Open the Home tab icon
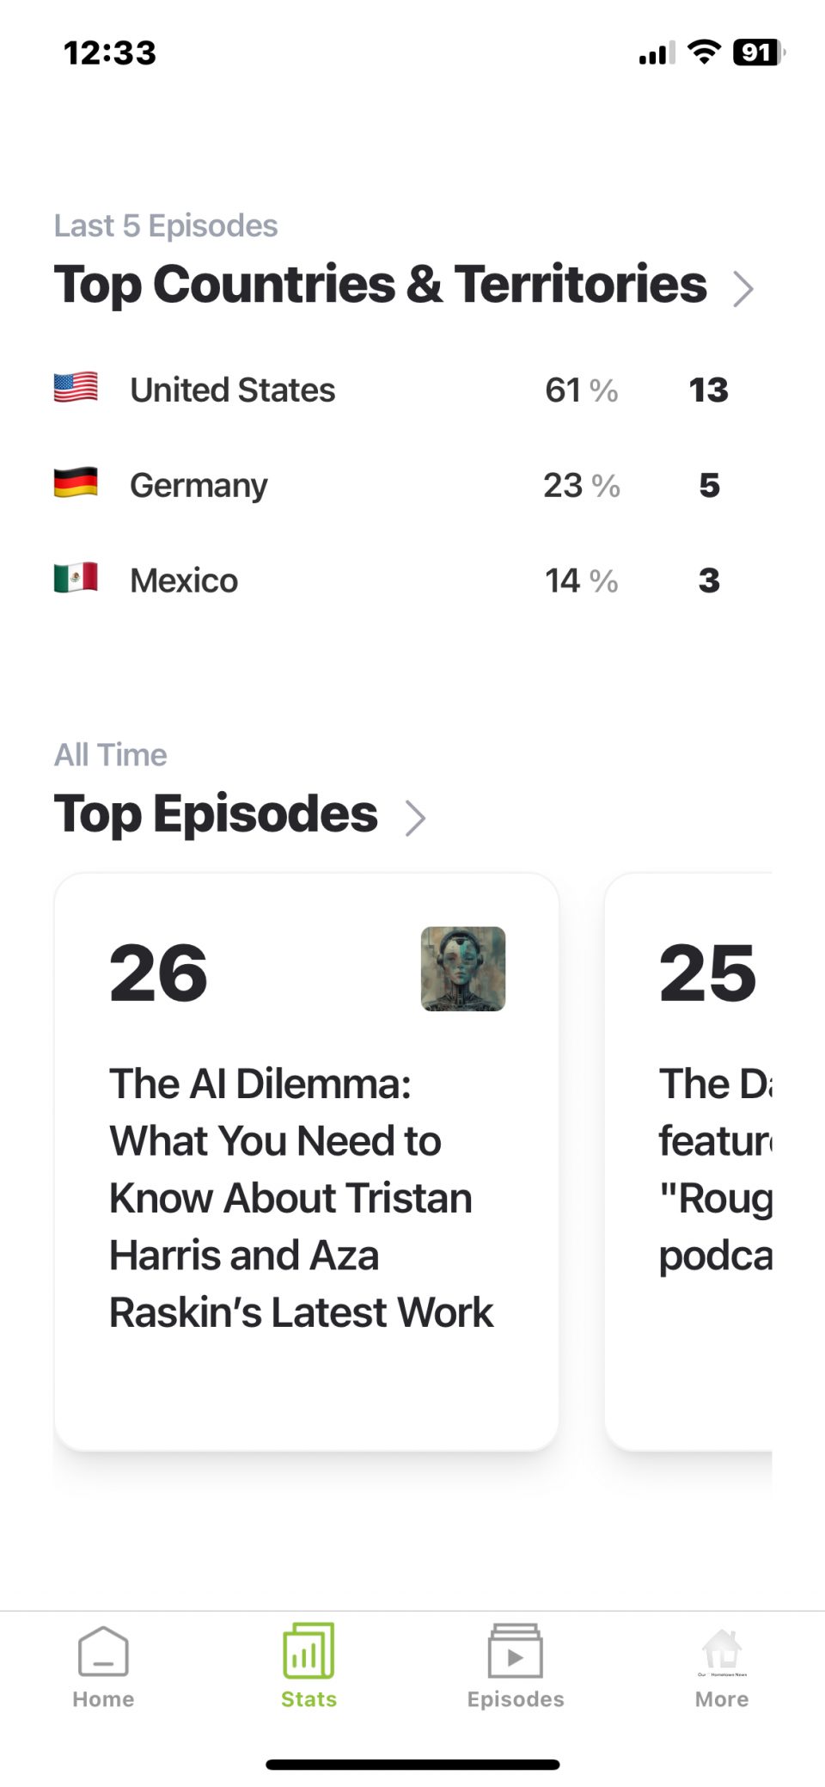 (x=103, y=1651)
